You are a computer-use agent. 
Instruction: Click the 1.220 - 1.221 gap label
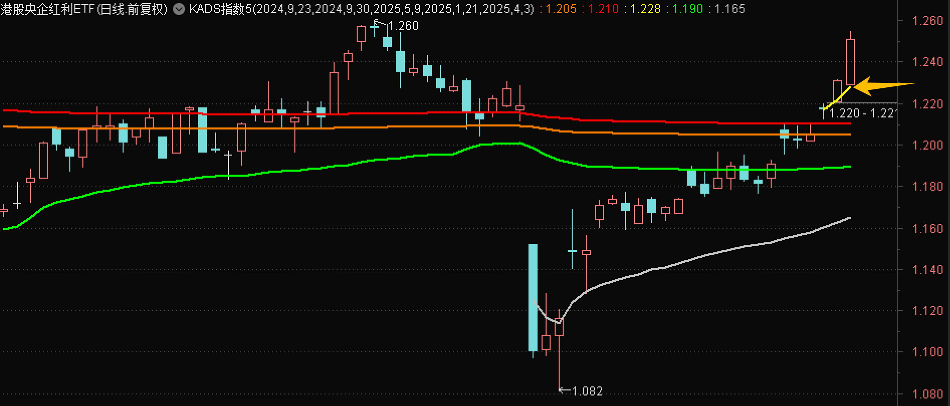click(863, 113)
